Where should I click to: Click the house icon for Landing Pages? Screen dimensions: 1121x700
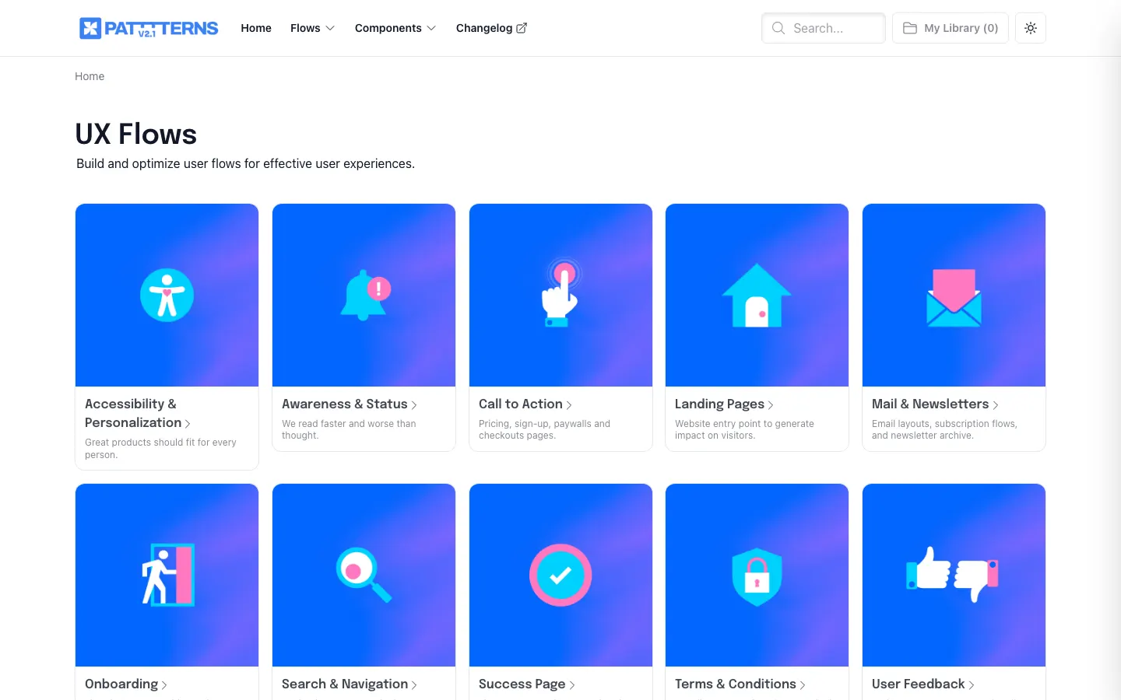coord(757,296)
